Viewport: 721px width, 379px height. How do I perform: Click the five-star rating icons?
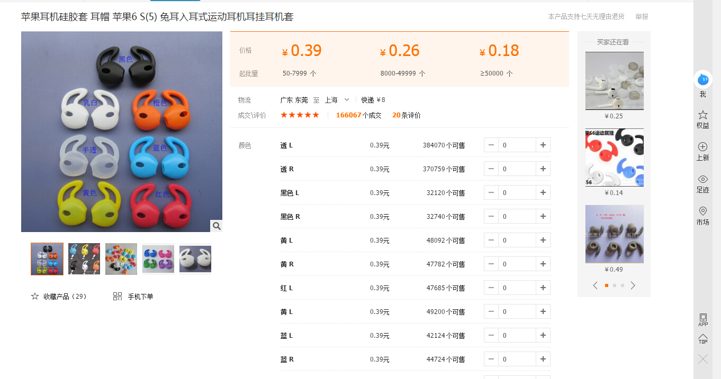coord(300,115)
